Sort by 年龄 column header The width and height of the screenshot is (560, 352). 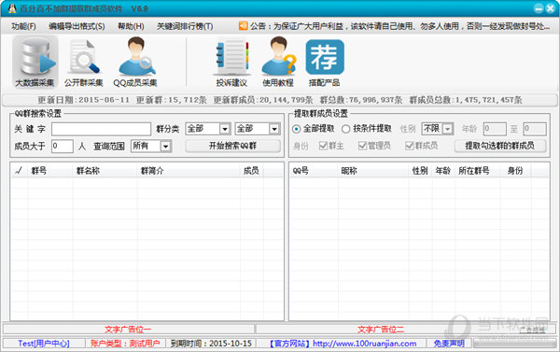[443, 171]
